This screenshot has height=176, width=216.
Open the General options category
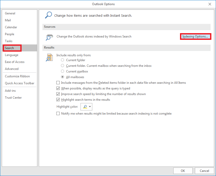20,13
